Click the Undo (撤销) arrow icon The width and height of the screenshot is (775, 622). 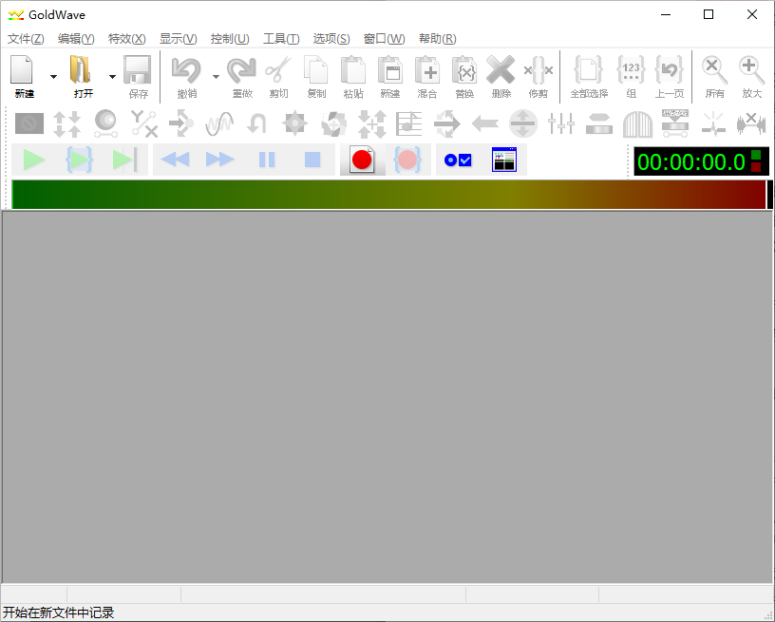[186, 71]
